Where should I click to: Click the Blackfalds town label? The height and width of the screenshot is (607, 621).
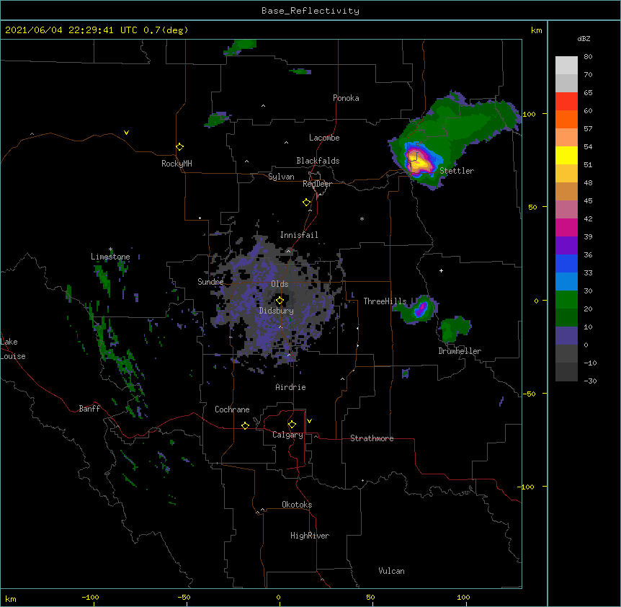click(x=318, y=161)
